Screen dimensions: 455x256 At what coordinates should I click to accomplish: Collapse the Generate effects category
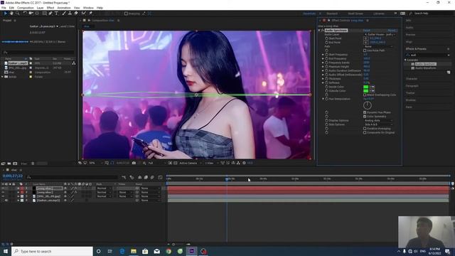point(406,60)
